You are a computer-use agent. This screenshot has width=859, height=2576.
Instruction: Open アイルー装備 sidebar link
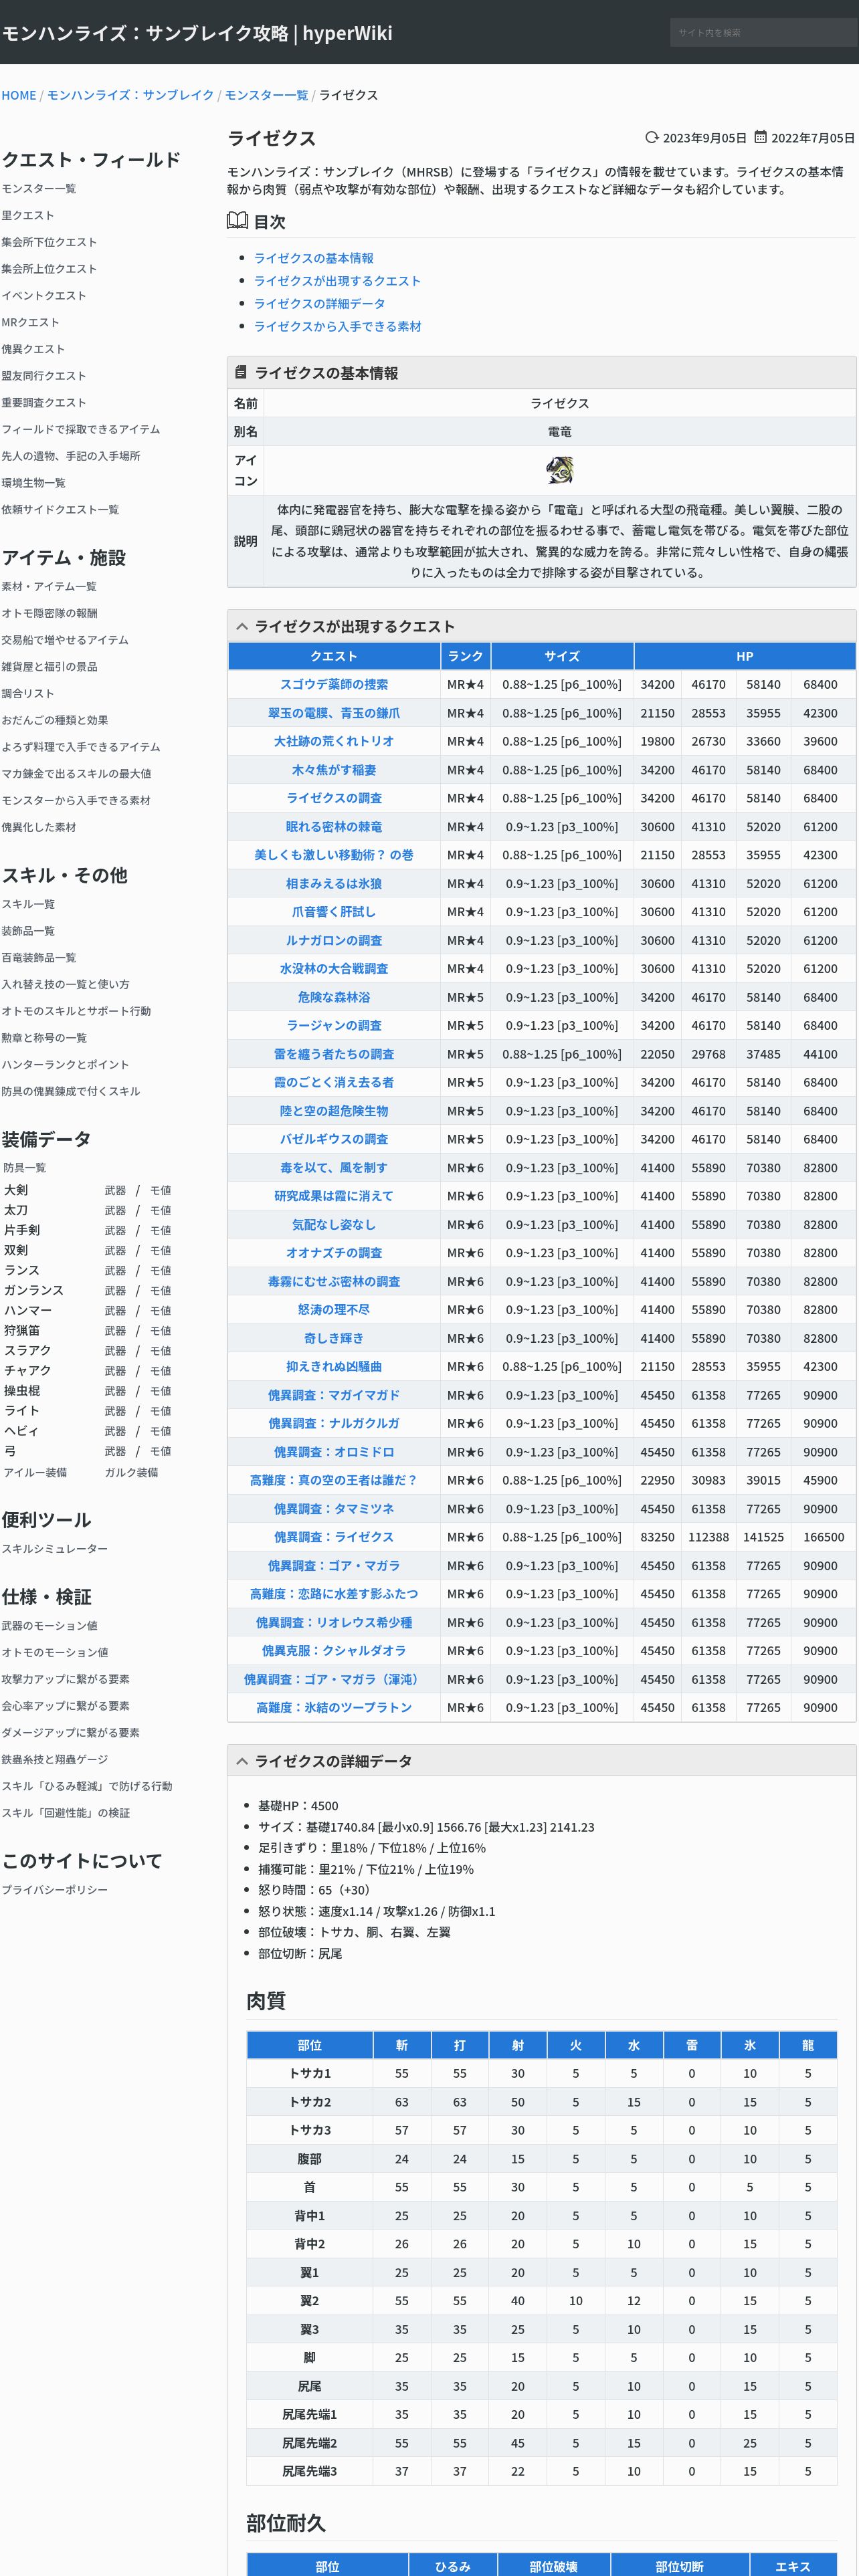click(35, 1473)
